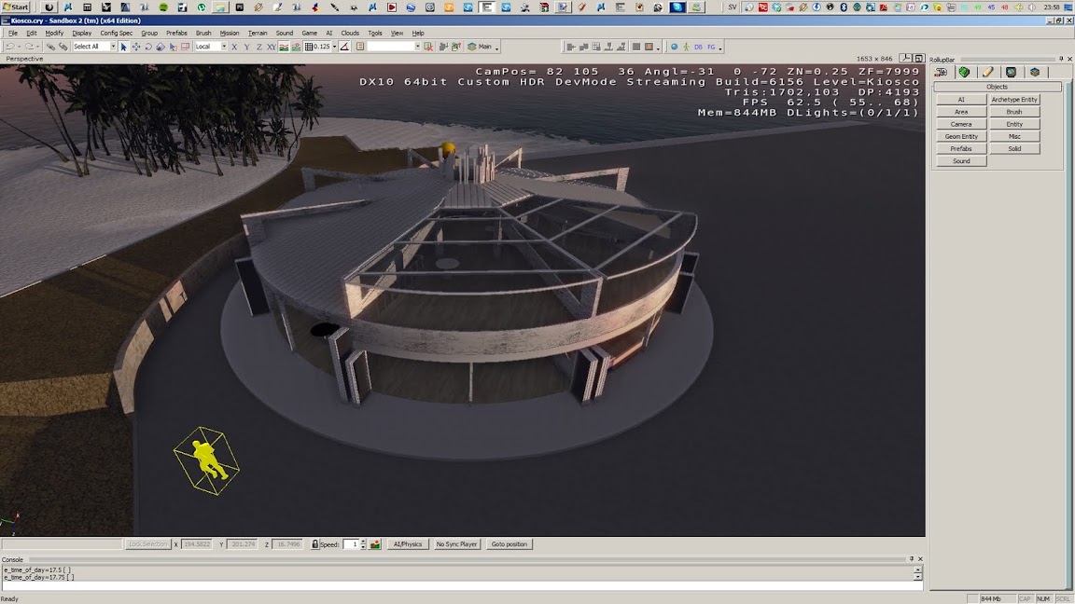Activate the Move object tool

[136, 47]
